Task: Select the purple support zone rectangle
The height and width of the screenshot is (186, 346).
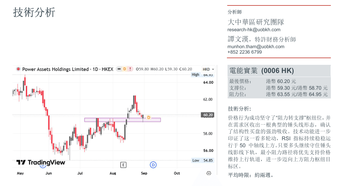Action: pos(122,120)
